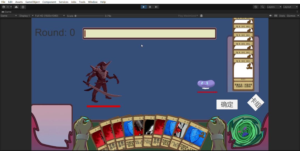Toggle the mute audio speaker icon
The width and height of the screenshot is (300, 151).
[x=271, y=16]
